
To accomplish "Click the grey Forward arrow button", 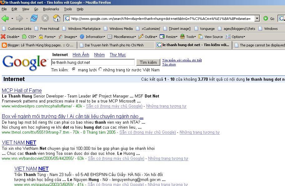I will (19, 18).
